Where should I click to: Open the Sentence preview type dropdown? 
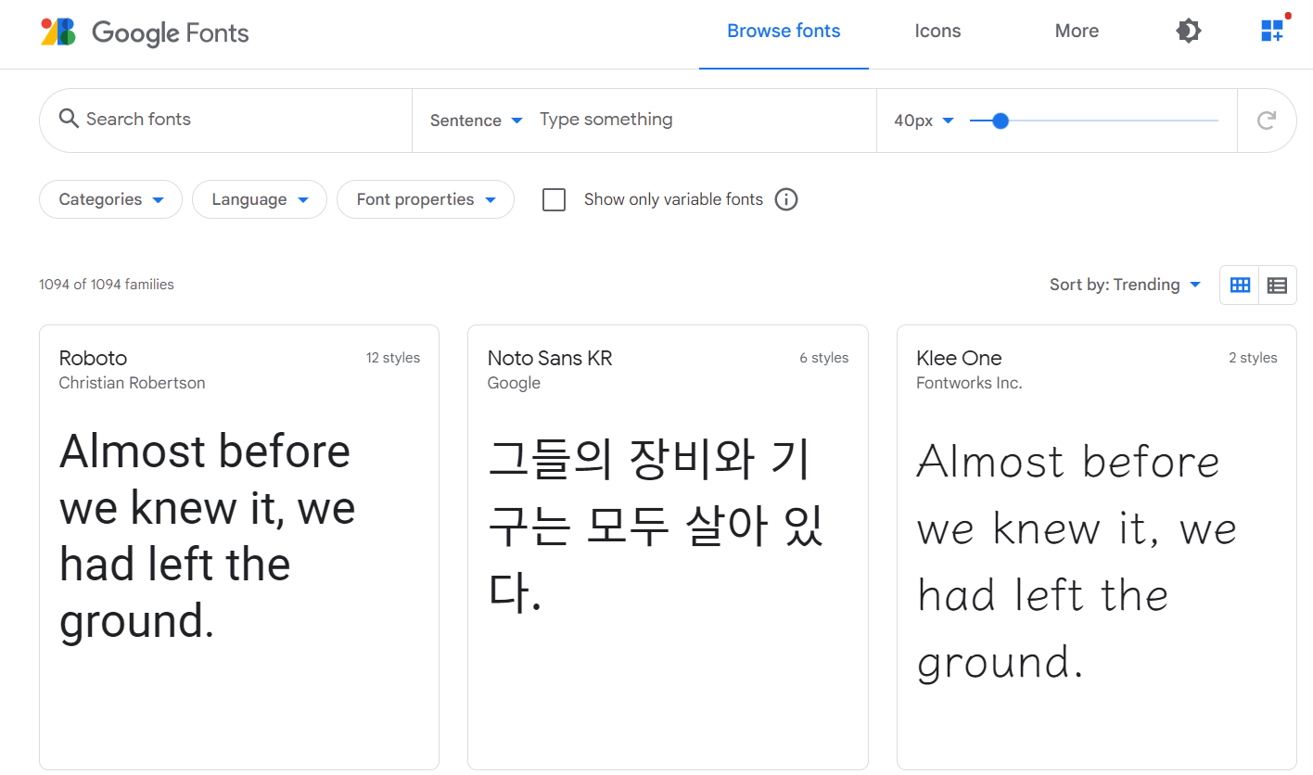pyautogui.click(x=477, y=121)
